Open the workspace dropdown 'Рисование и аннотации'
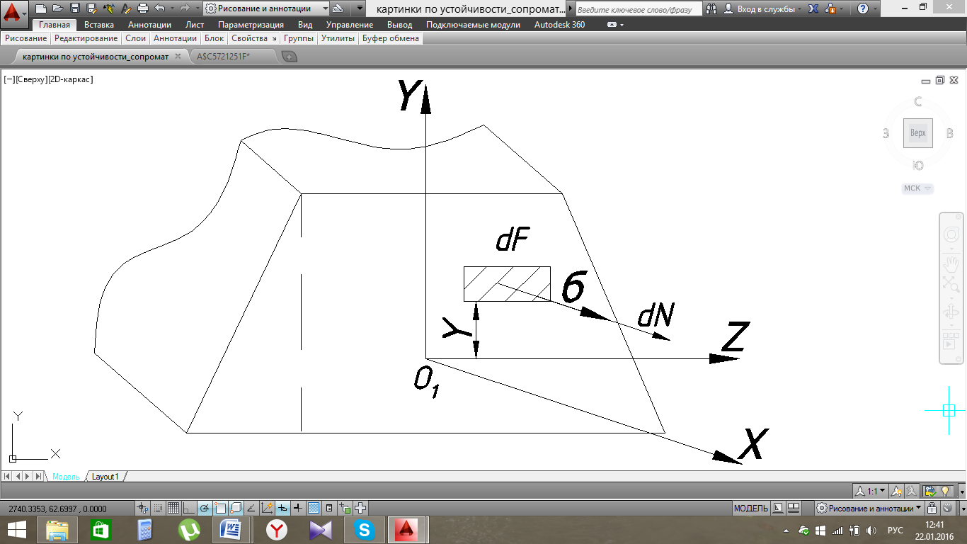The image size is (967, 544). coord(268,8)
